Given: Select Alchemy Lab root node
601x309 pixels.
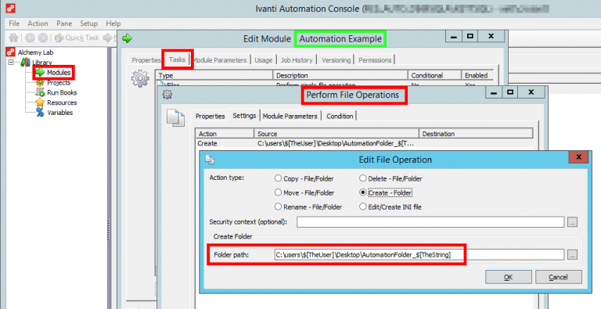Looking at the screenshot, I should pos(35,52).
